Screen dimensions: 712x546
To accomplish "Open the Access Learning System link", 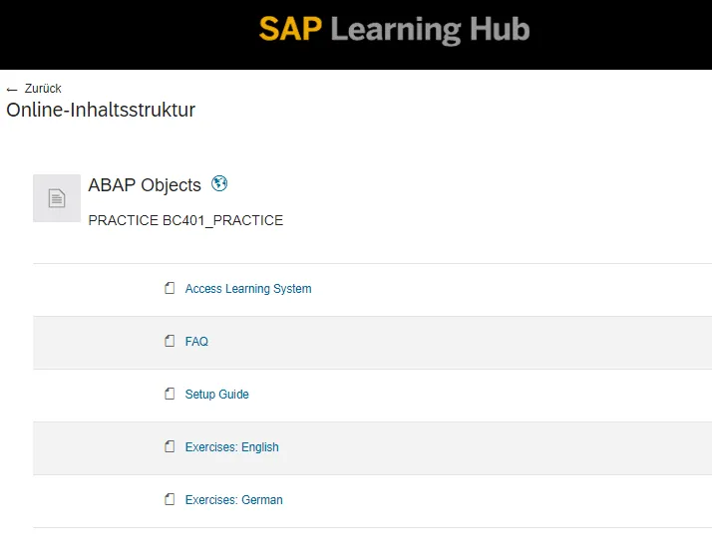I will coord(248,289).
